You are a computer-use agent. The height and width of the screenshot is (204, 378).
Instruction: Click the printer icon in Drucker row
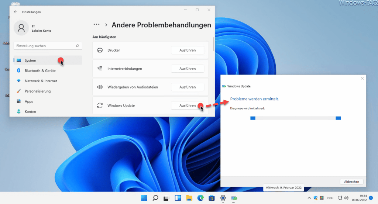click(x=100, y=50)
